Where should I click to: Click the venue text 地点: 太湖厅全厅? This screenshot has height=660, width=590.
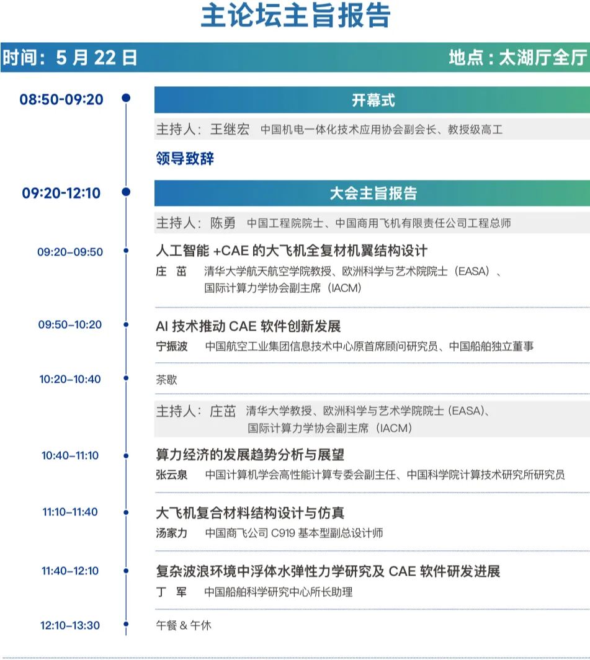click(517, 57)
